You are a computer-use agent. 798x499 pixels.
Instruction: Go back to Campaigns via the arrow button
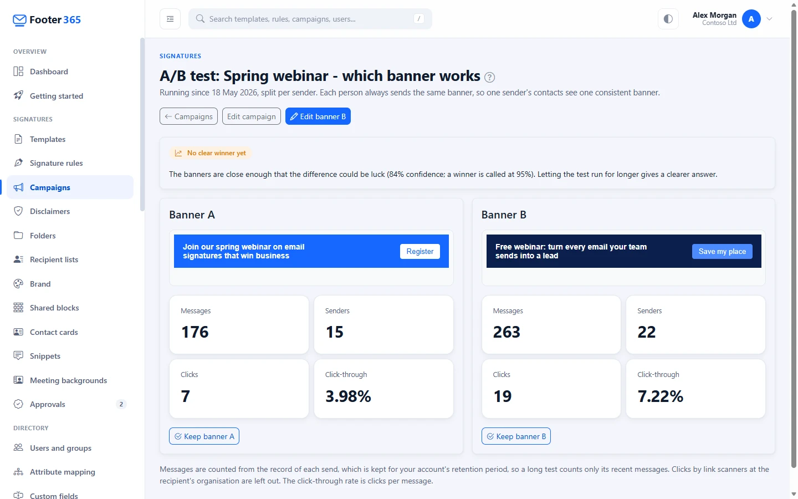pyautogui.click(x=188, y=116)
